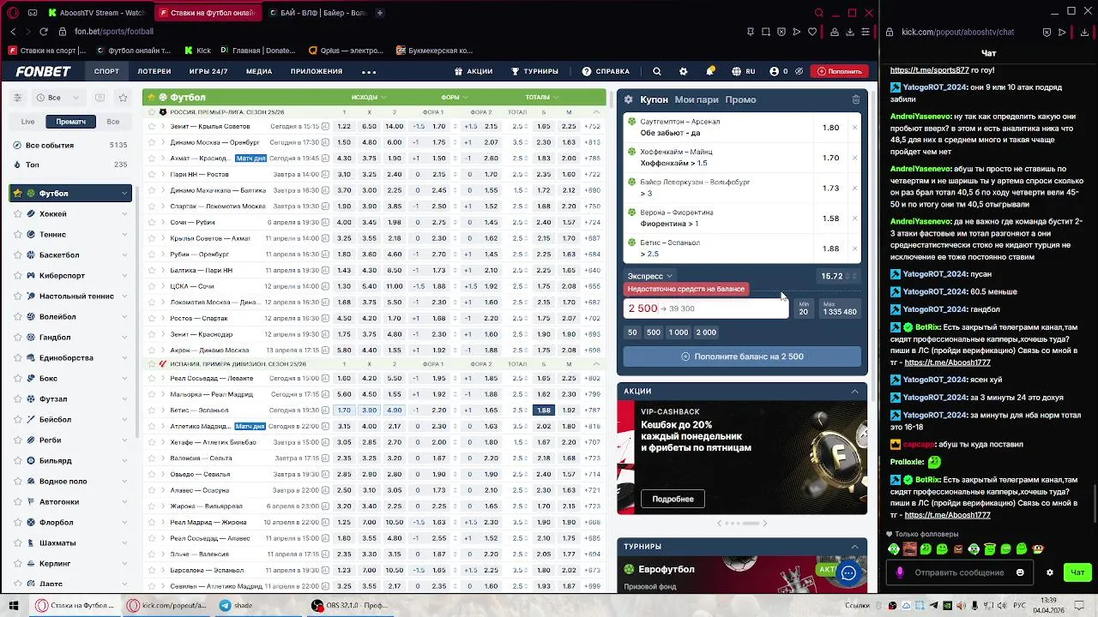The height and width of the screenshot is (617, 1098).
Task: Open emoji picker in Kick chat input
Action: pos(1020,572)
